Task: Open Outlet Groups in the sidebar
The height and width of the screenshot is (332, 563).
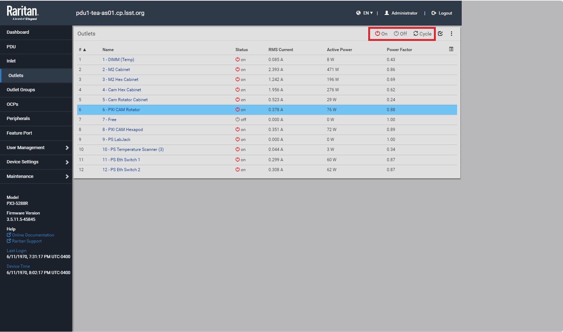Action: [x=21, y=90]
